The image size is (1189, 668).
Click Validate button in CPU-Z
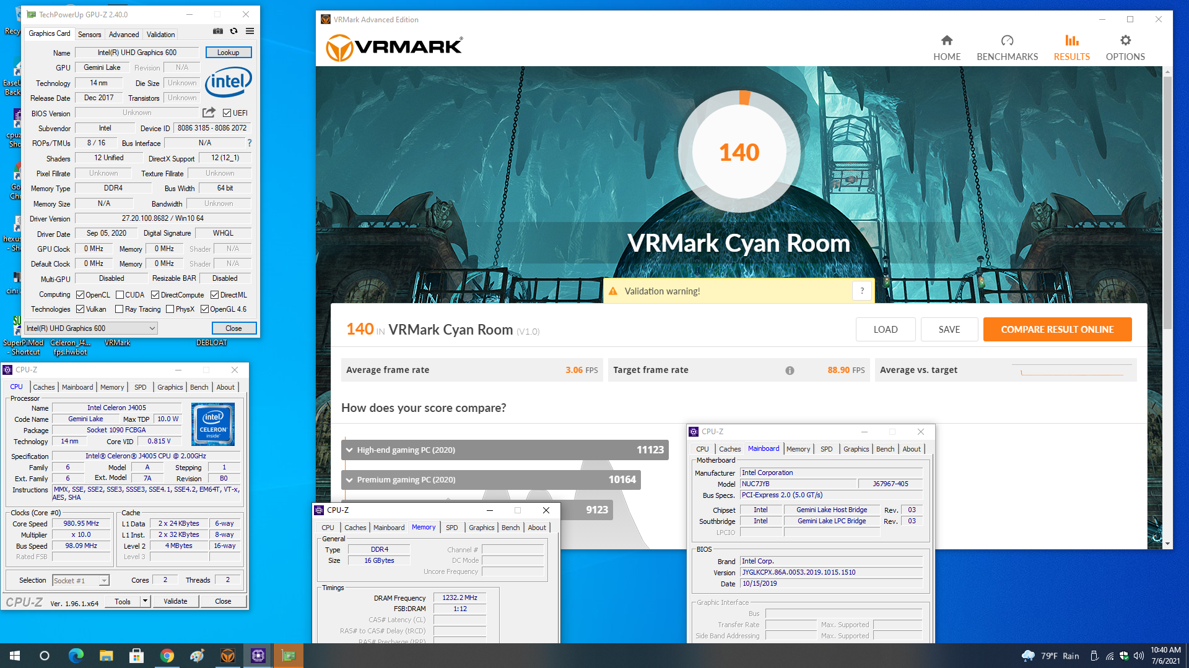click(175, 601)
